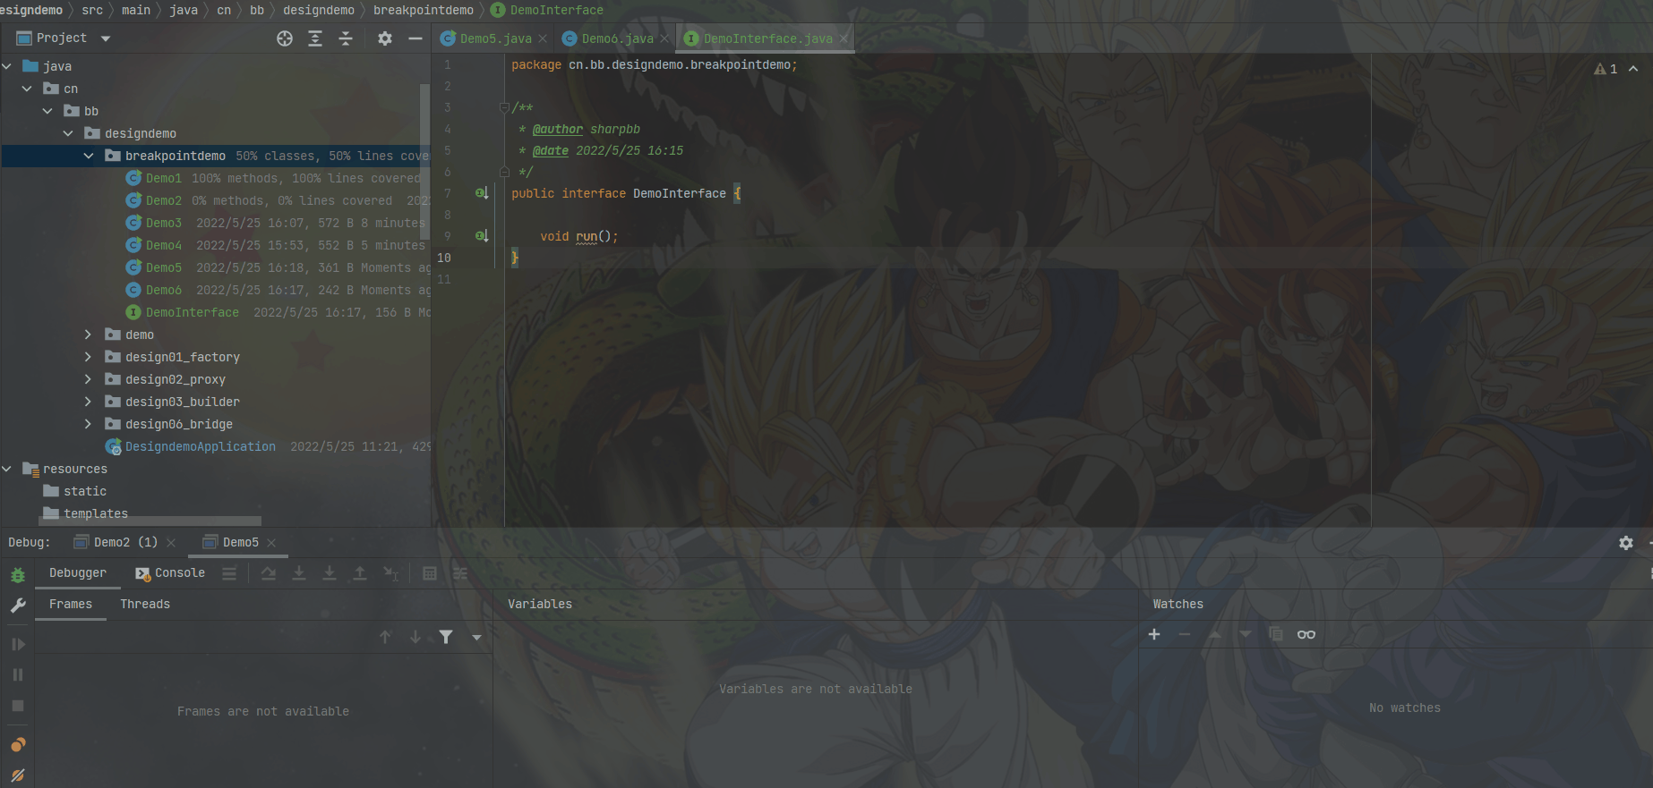Collapse the breakpointdemo package

(89, 156)
